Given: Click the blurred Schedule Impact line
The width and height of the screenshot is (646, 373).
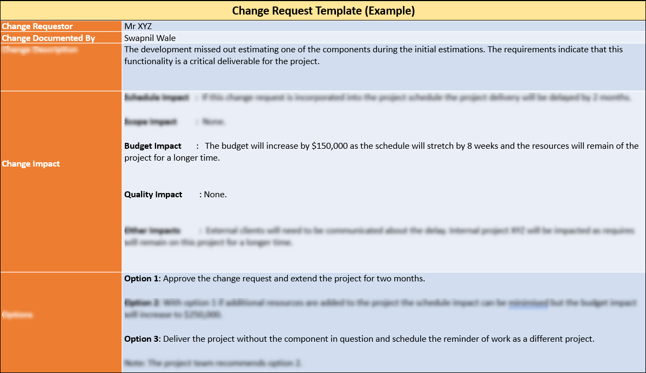Looking at the screenshot, I should pyautogui.click(x=378, y=98).
